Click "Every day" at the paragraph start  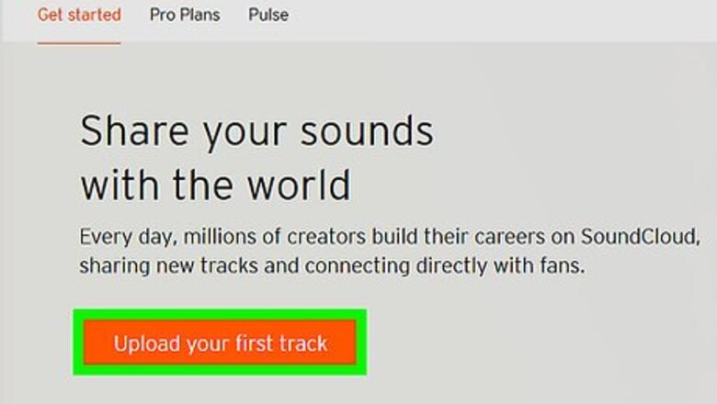(117, 236)
